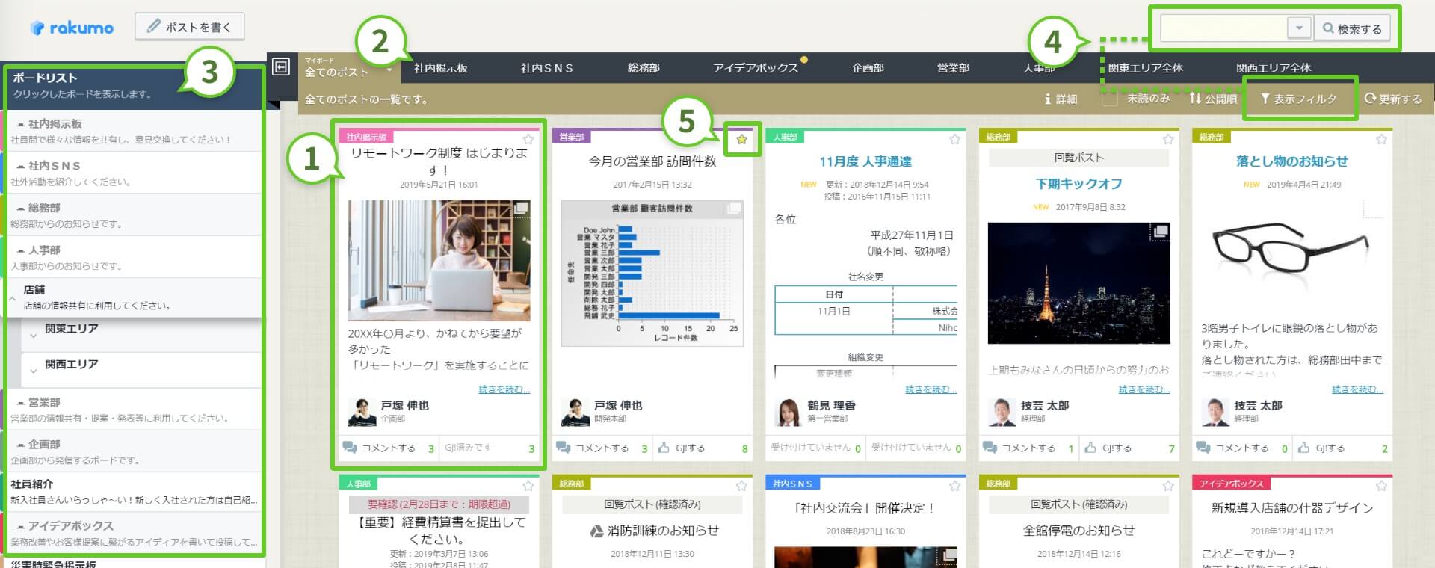Open 全館停電のお知らせ post title
This screenshot has width=1435, height=568.
tap(1078, 531)
